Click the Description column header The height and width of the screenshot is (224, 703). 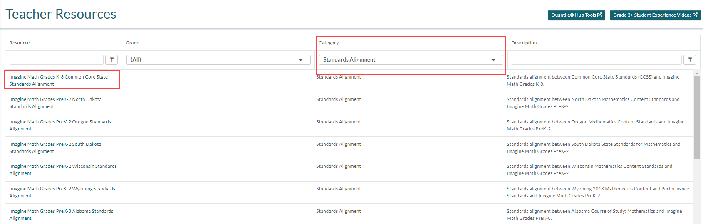click(x=524, y=43)
